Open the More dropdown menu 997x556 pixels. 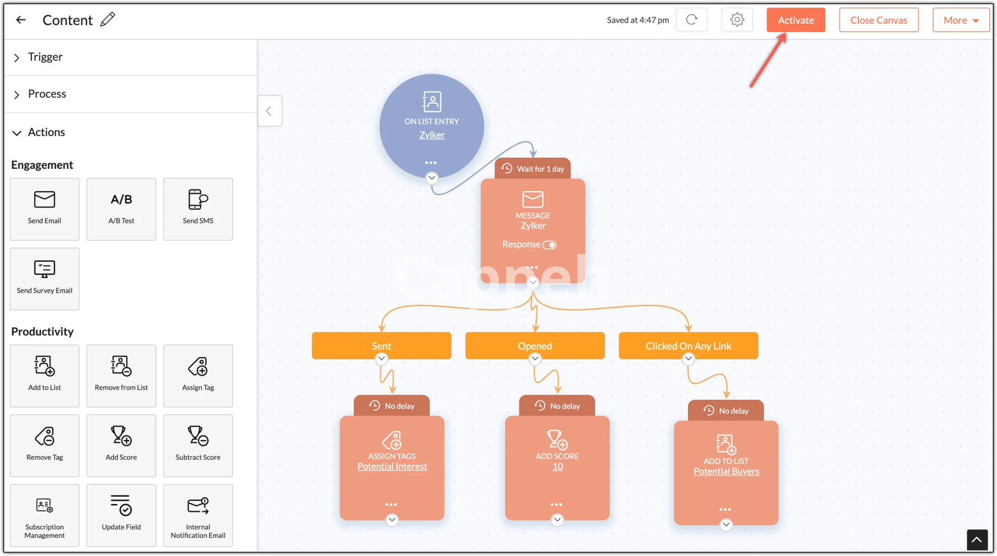pos(961,20)
